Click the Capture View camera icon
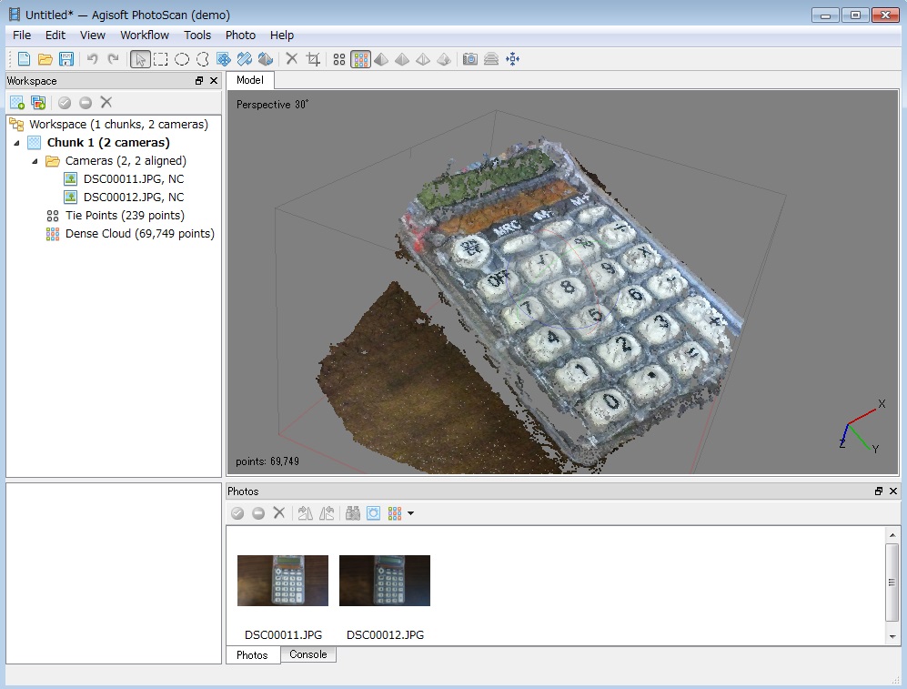The image size is (907, 689). coord(469,59)
